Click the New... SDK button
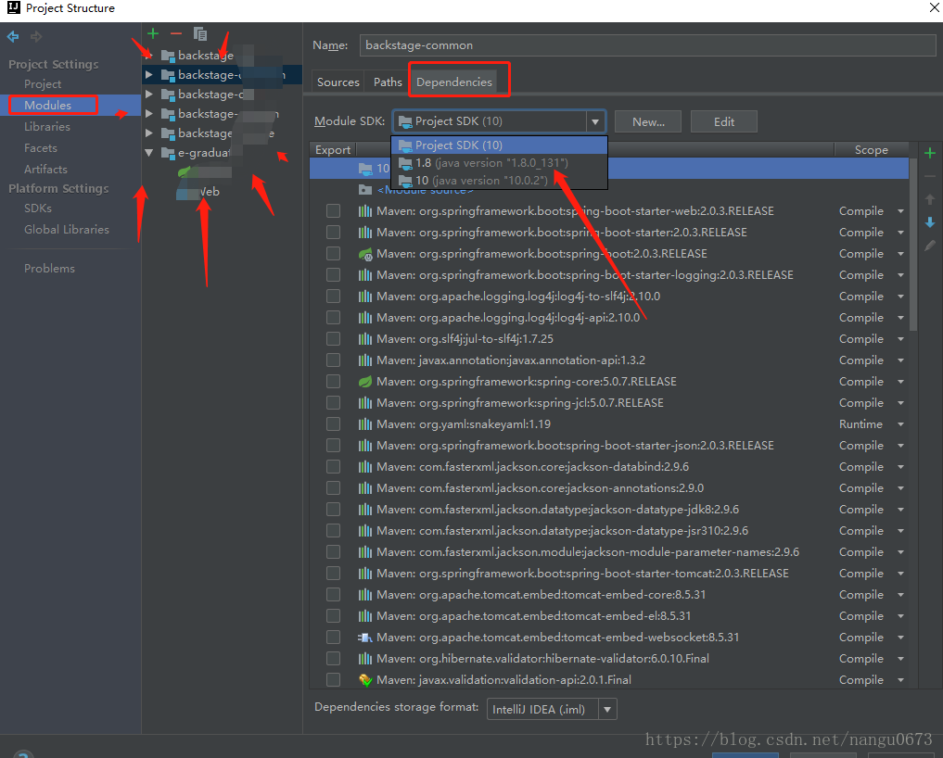Viewport: 943px width, 758px height. tap(648, 121)
